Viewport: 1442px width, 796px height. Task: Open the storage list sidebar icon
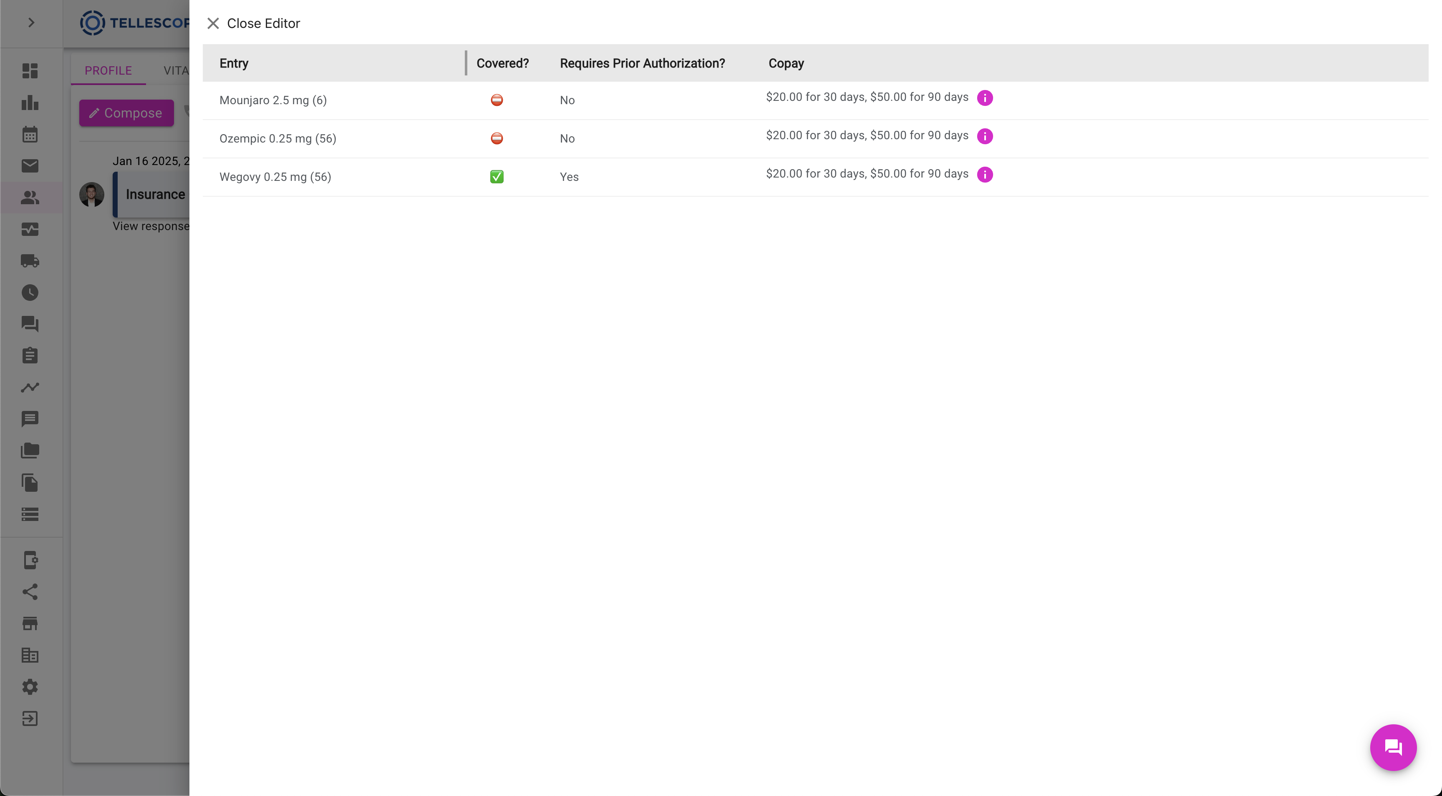point(30,514)
